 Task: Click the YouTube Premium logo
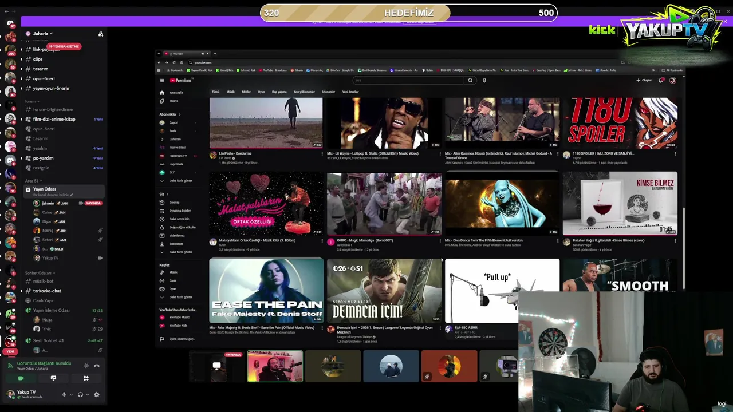tap(180, 81)
